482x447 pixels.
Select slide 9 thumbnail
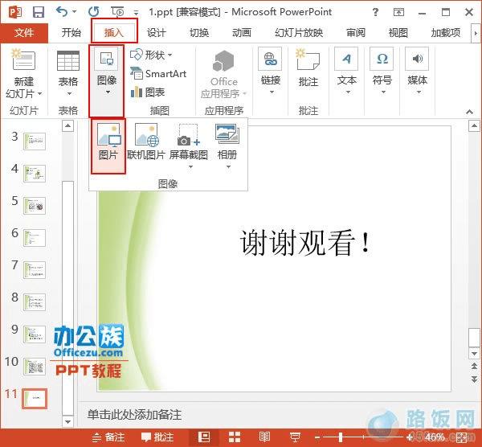click(35, 334)
